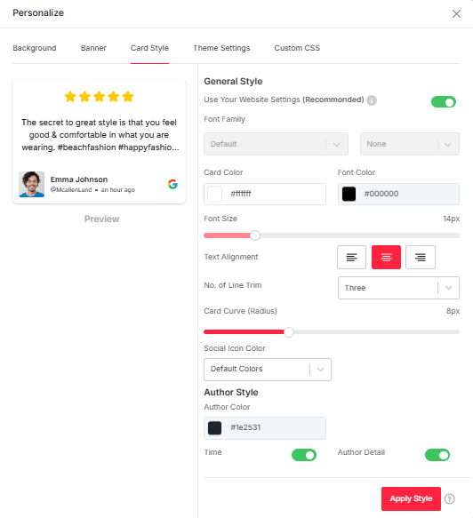The image size is (473, 518).
Task: Open the No. of Line Trim dropdown
Action: click(398, 288)
